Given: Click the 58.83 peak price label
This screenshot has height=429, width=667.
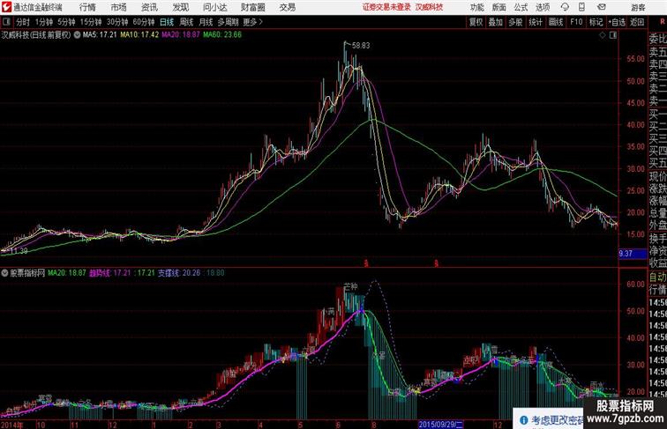Looking at the screenshot, I should point(361,46).
